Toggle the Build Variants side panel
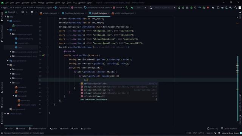This screenshot has width=242, height=136. point(2,118)
